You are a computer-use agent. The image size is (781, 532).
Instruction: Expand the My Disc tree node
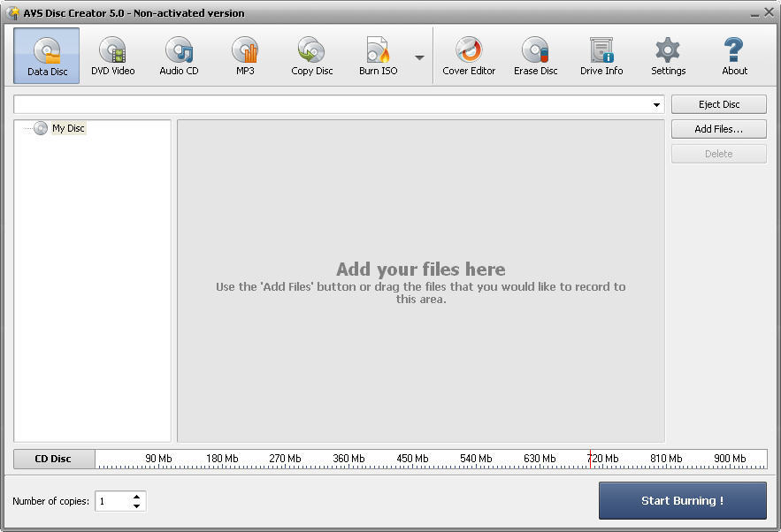click(x=27, y=128)
